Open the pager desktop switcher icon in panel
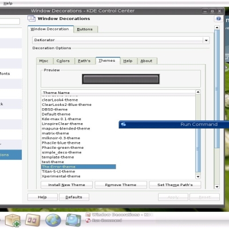This screenshot has height=229, width=229. pyautogui.click(x=33, y=220)
